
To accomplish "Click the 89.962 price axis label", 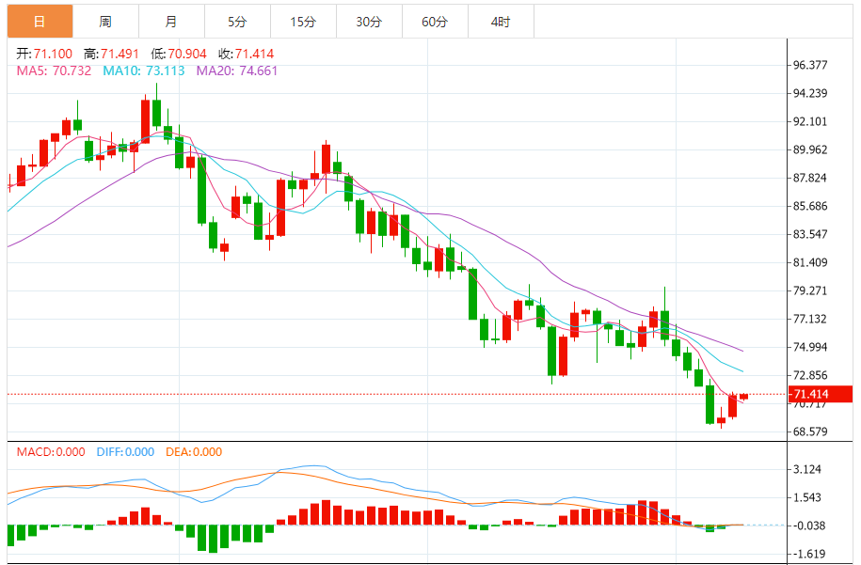I will click(810, 149).
